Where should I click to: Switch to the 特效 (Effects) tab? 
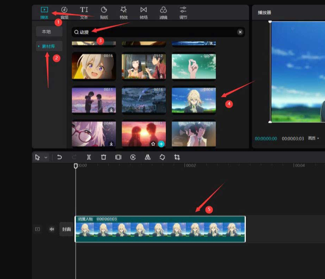[123, 13]
